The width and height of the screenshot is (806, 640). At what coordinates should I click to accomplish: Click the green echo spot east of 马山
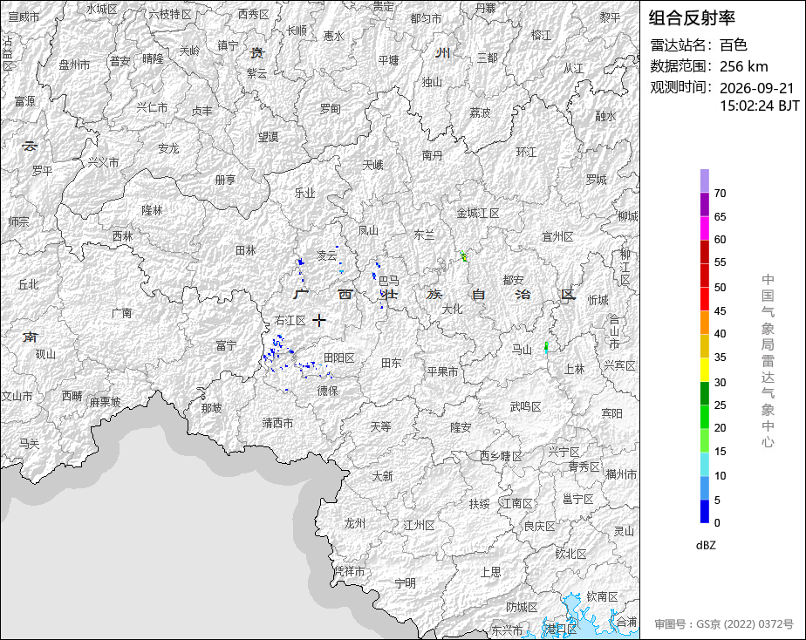[x=546, y=348]
